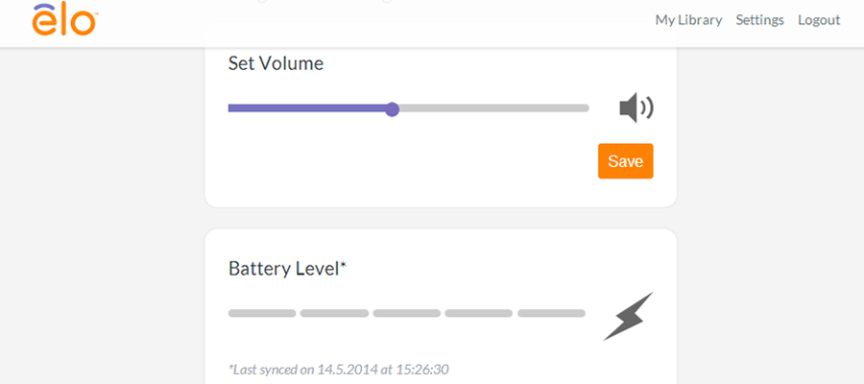This screenshot has height=384, width=864.
Task: Click the second battery level segment
Action: click(334, 314)
